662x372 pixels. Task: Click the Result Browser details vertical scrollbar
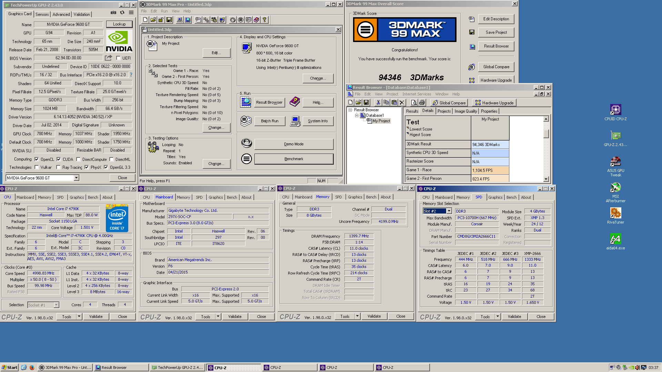(546, 149)
